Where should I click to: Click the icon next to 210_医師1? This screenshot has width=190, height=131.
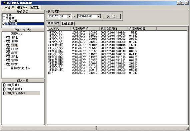(4, 85)
